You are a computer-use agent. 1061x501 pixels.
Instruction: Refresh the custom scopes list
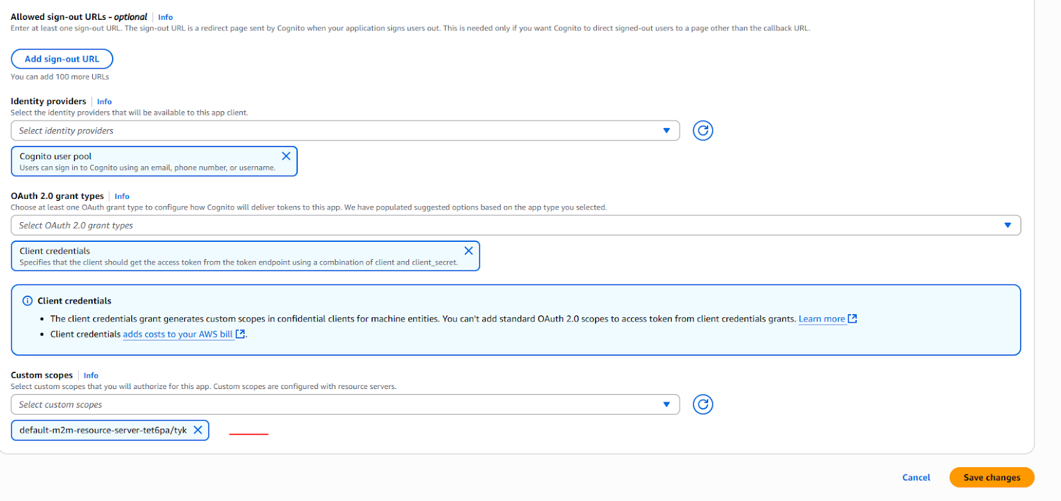tap(703, 404)
